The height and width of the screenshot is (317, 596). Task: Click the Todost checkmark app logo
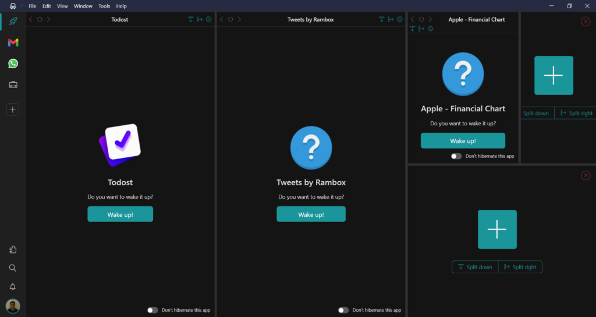[x=120, y=145]
